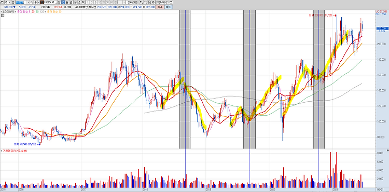
Task: Select the '20' interval button
Action: pyautogui.click(x=103, y=2)
